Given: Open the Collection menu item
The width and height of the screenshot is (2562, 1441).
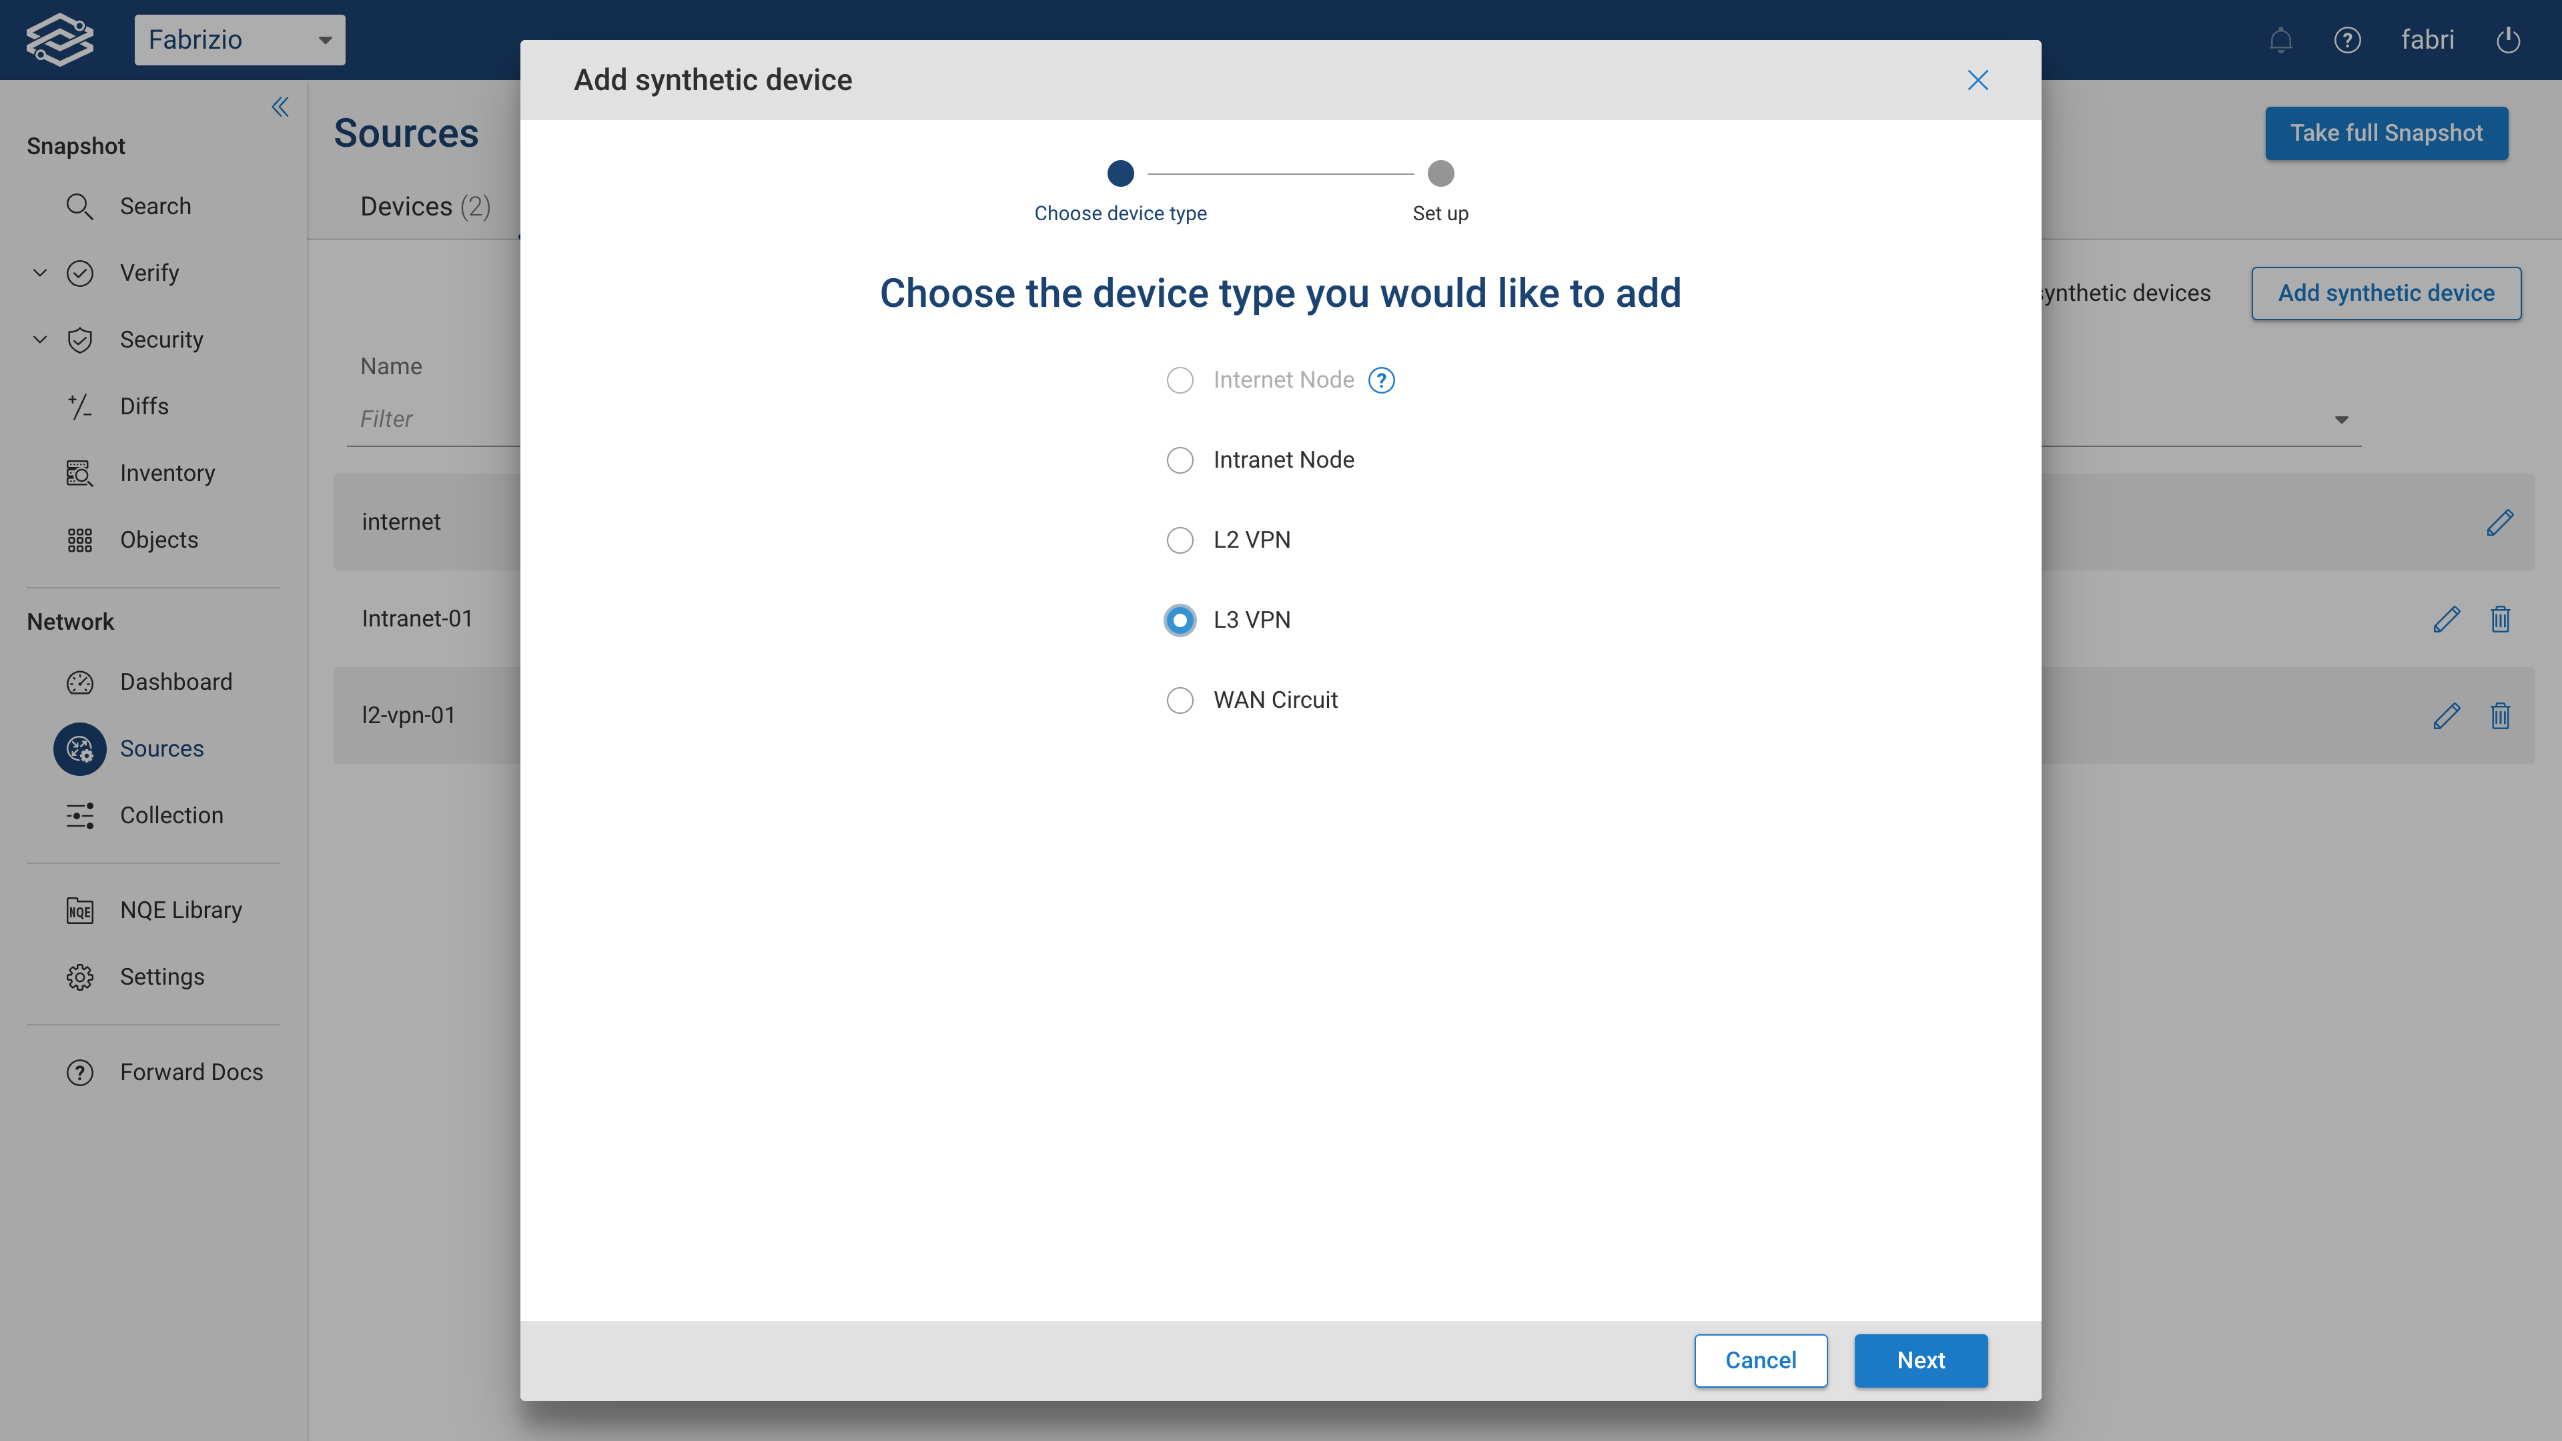Looking at the screenshot, I should coord(171,815).
